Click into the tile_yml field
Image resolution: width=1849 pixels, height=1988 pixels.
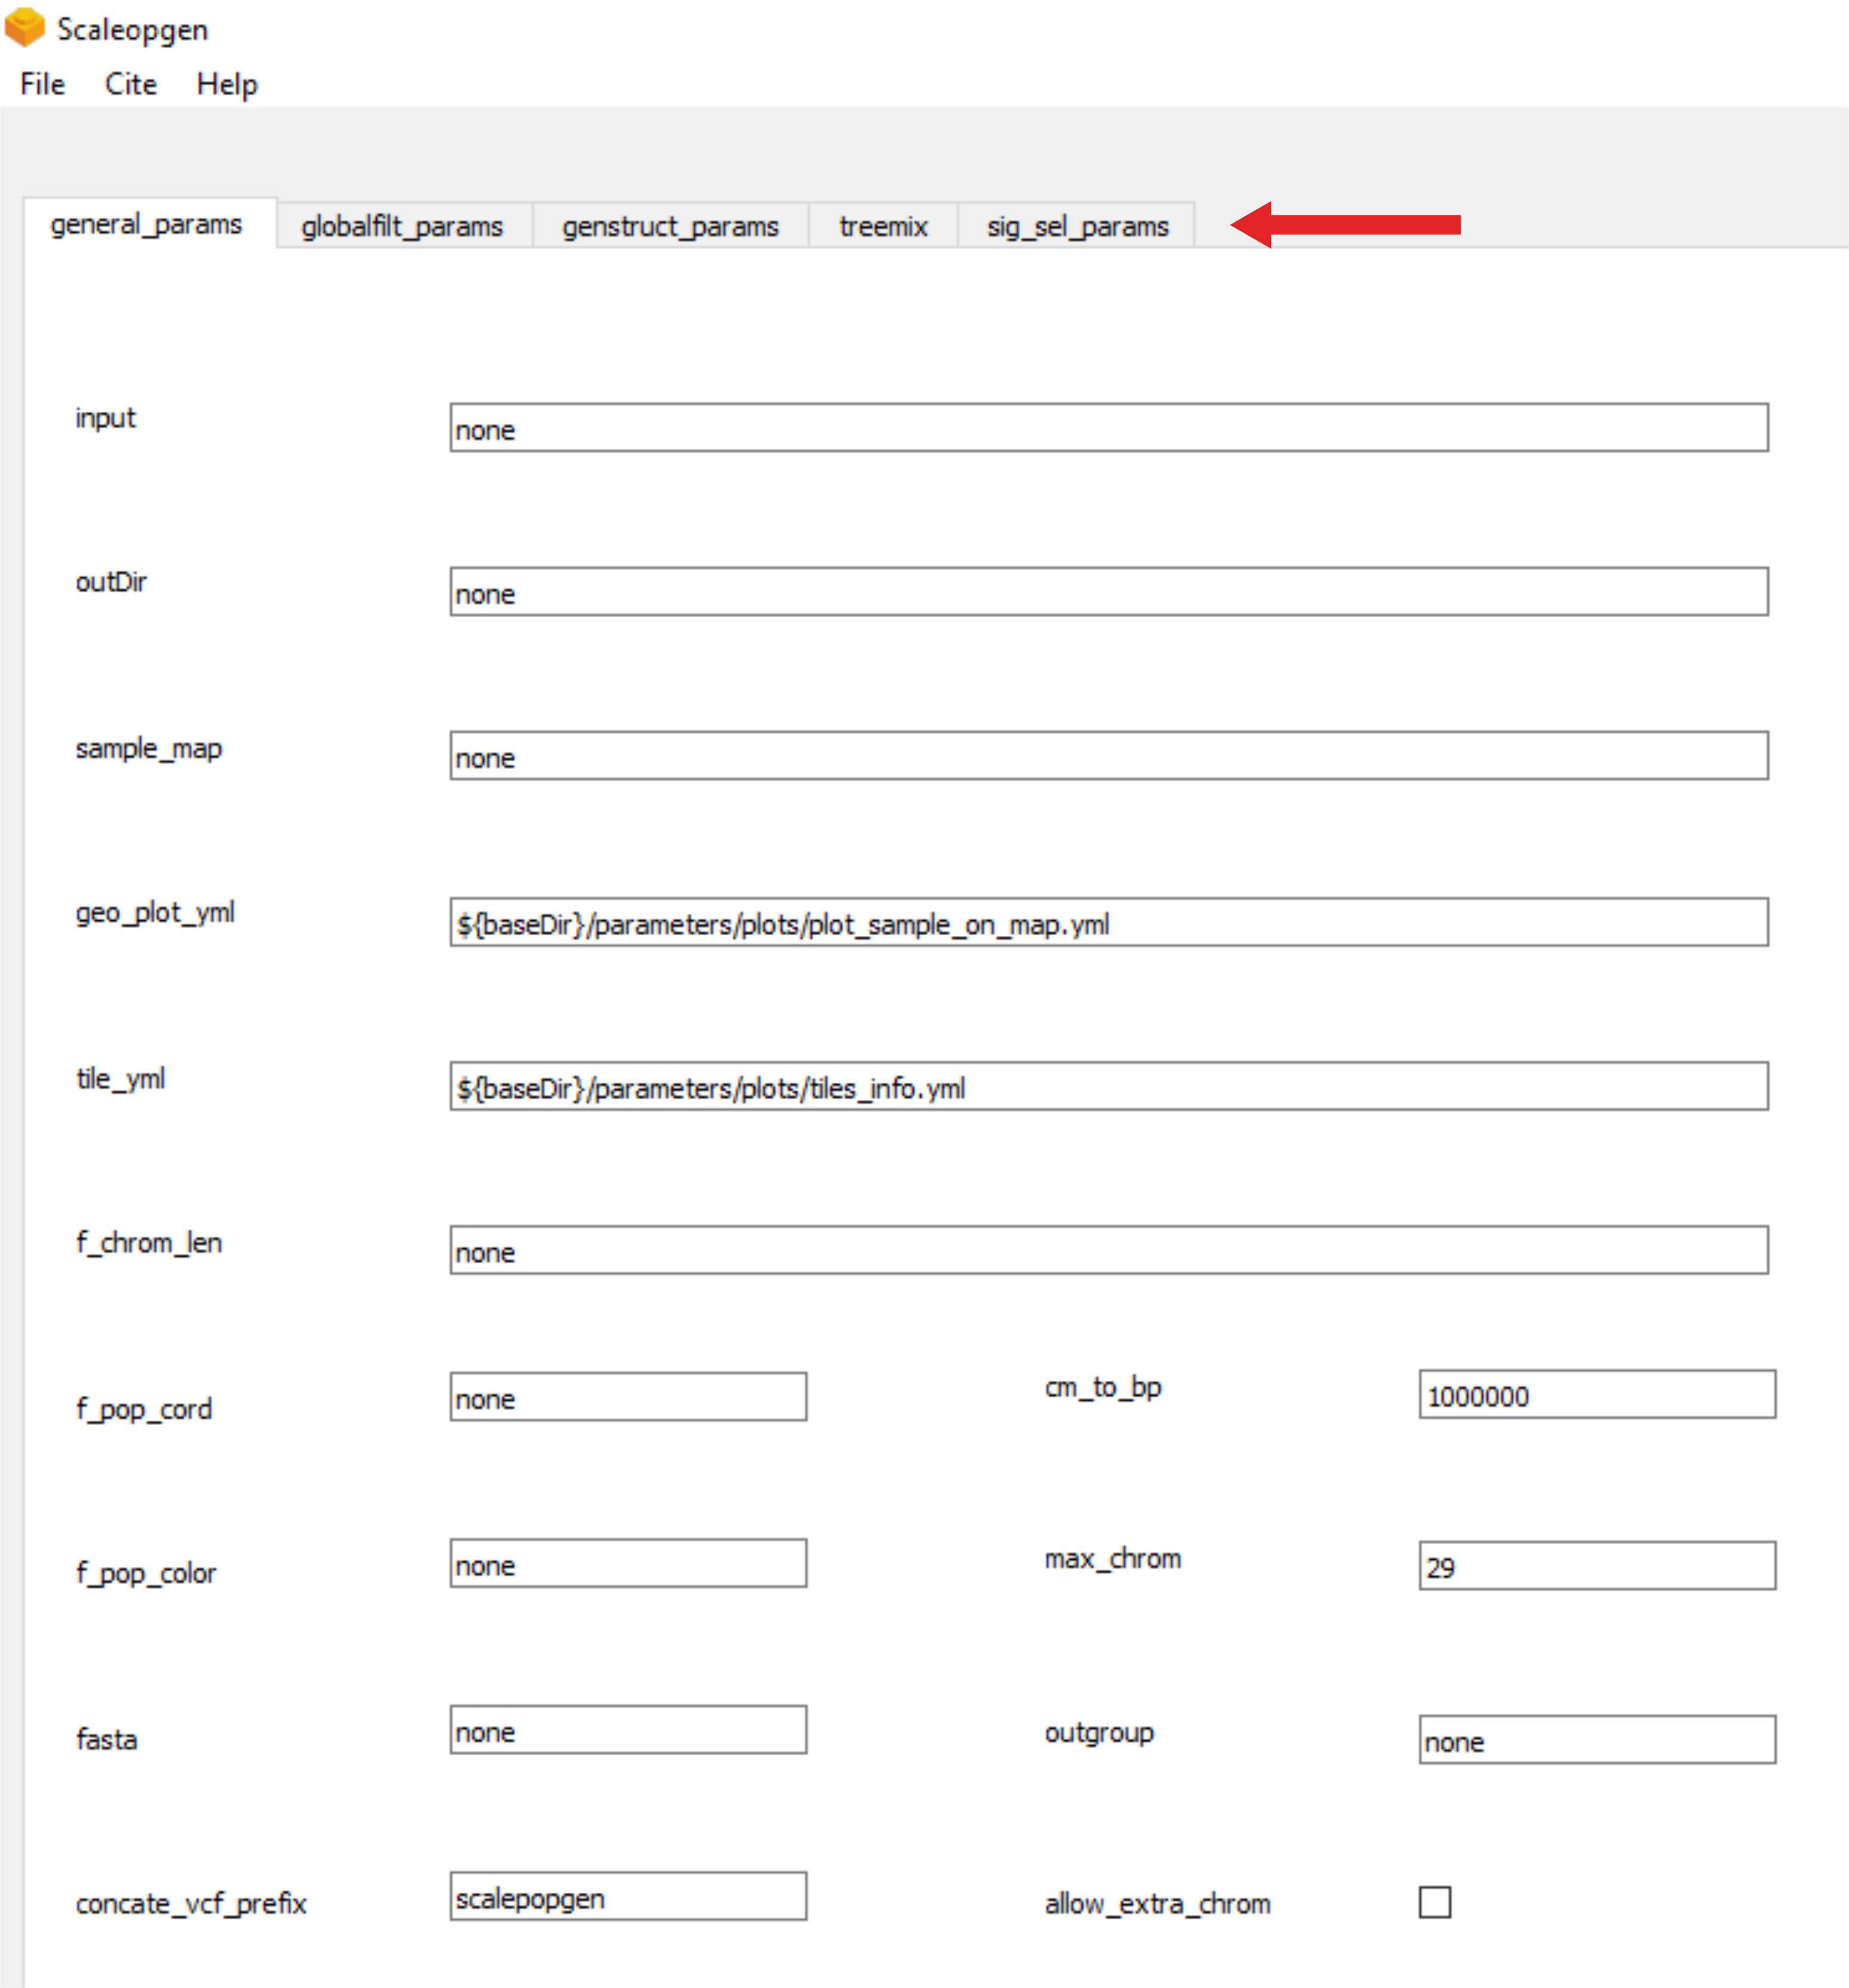pos(1109,1085)
